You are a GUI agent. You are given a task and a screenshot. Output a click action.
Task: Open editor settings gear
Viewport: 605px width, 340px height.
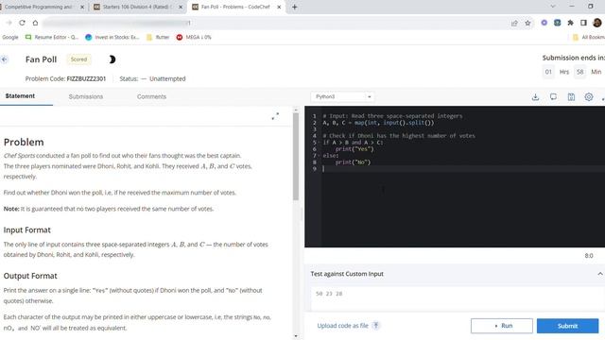(588, 97)
